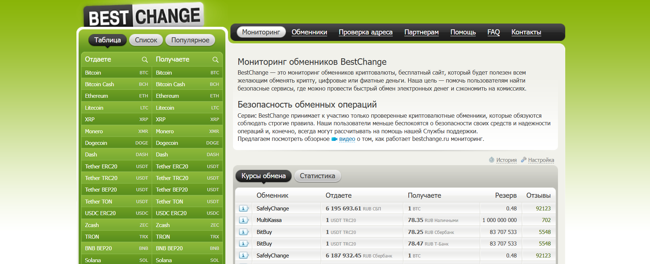The width and height of the screenshot is (650, 264).
Task: Select Solana in Получаете column
Action: (187, 260)
